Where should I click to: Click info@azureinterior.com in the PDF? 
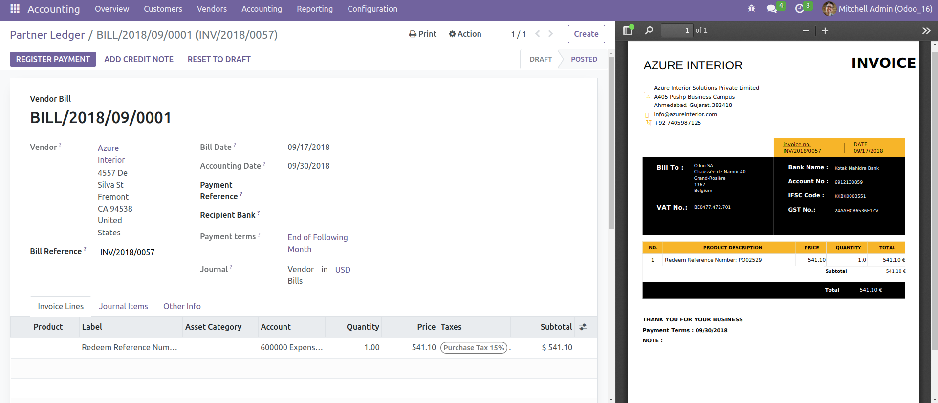[x=685, y=114]
